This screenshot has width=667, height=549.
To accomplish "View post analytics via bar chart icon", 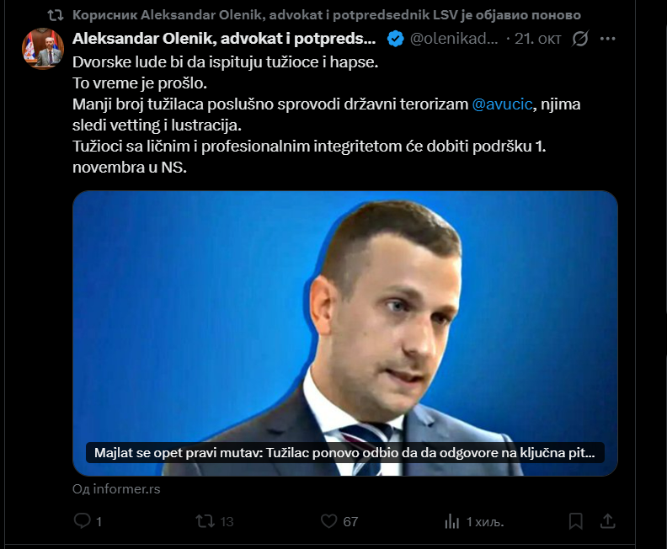I will 451,521.
